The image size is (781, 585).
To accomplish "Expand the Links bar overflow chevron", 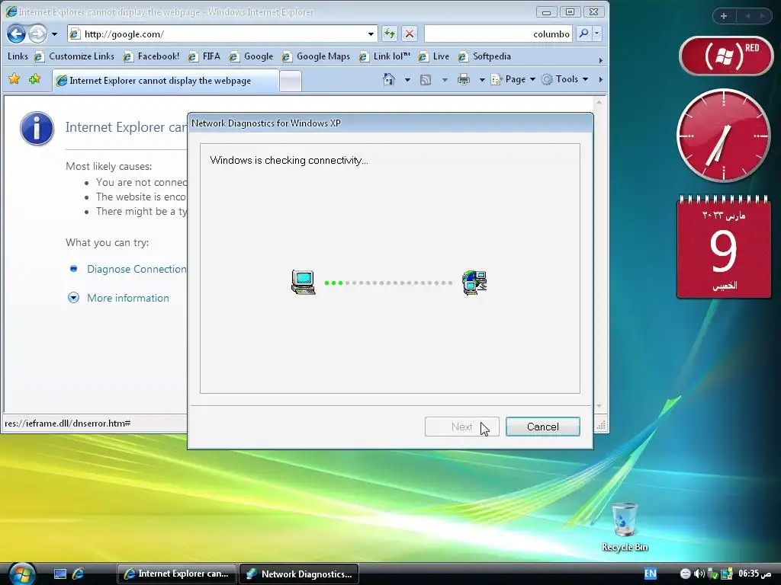I will [x=601, y=60].
